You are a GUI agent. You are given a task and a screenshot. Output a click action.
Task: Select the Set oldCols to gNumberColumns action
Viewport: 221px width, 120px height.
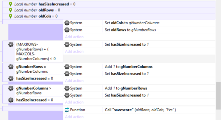click(132, 23)
